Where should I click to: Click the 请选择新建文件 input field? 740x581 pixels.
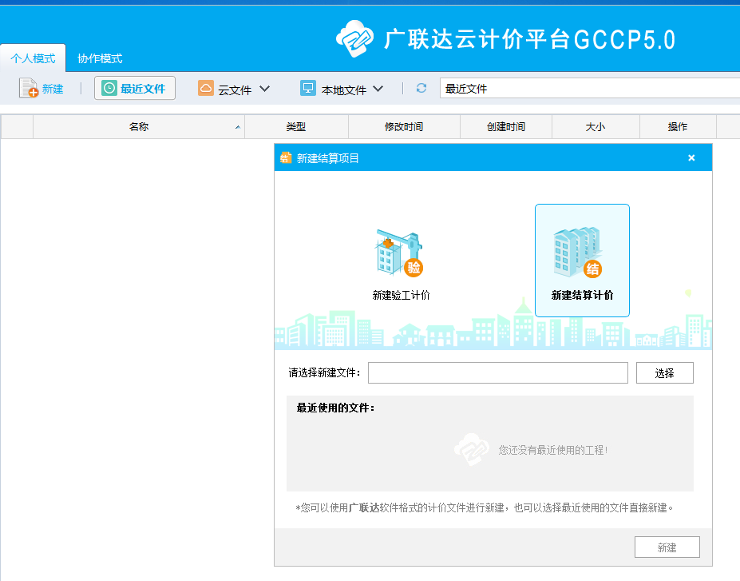(x=498, y=372)
